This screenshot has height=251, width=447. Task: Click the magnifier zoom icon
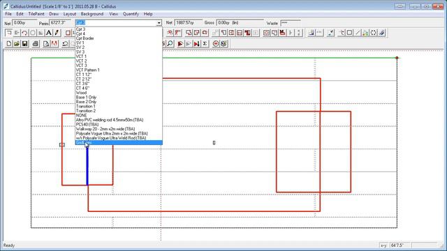coord(170,43)
